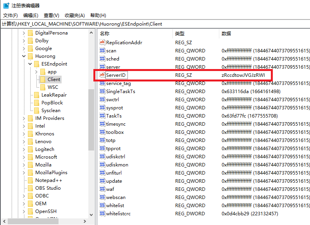Click the WSC folder icon

tap(42, 87)
